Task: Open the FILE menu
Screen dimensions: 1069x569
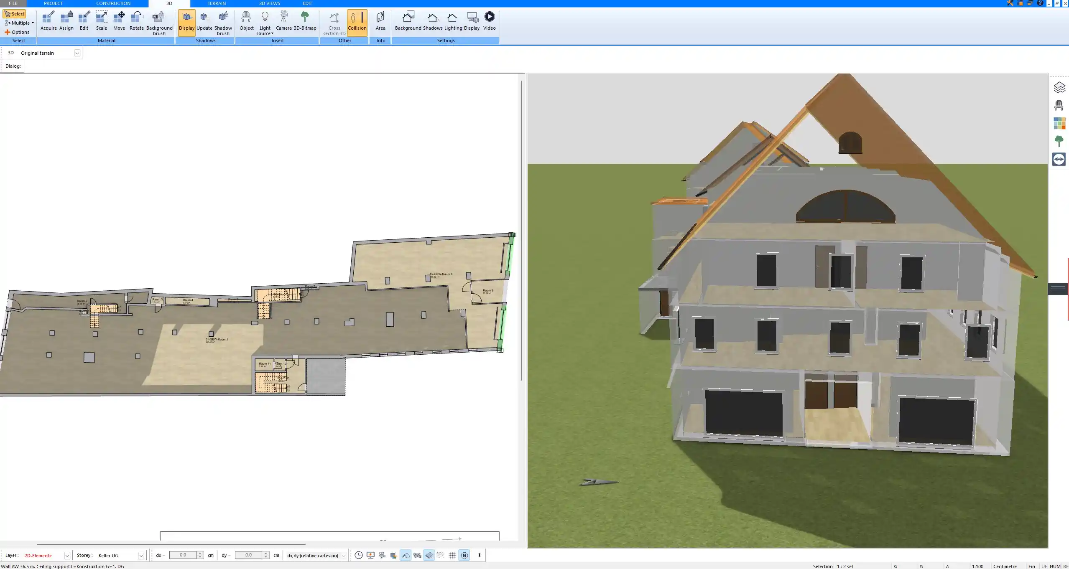Action: (13, 3)
